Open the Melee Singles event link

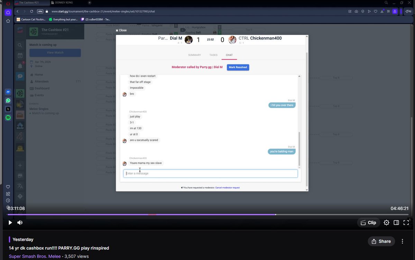(39, 109)
